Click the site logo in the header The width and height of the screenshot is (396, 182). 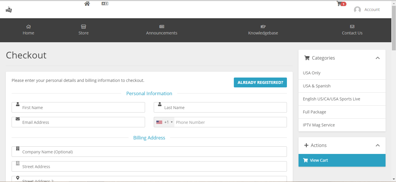pyautogui.click(x=9, y=10)
